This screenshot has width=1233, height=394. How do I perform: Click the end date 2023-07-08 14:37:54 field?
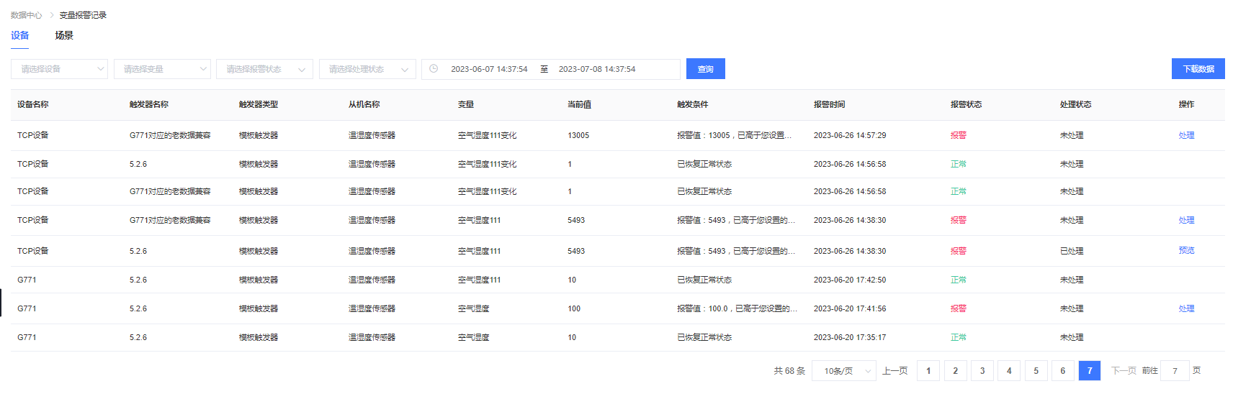pos(597,69)
